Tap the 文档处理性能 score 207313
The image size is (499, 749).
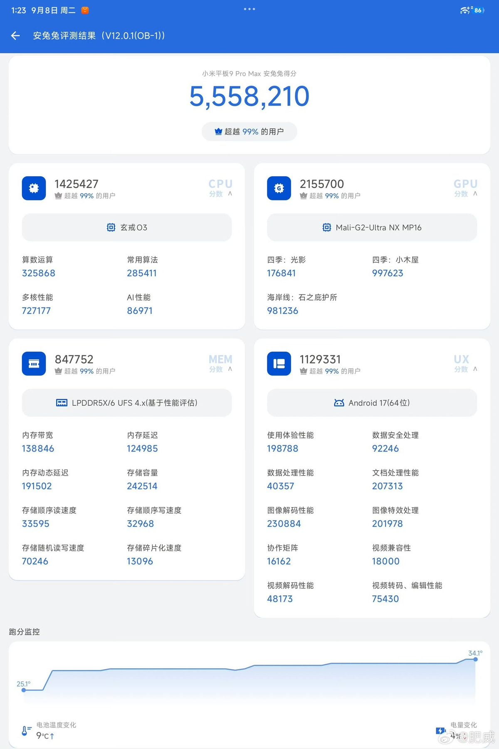pos(388,486)
